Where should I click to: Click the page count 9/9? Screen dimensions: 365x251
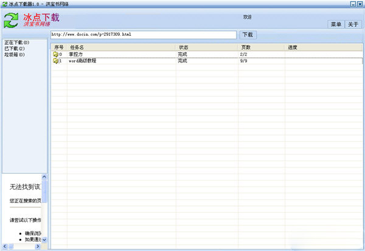click(x=243, y=61)
